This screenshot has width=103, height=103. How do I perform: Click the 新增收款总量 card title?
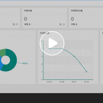pyautogui.click(x=77, y=11)
